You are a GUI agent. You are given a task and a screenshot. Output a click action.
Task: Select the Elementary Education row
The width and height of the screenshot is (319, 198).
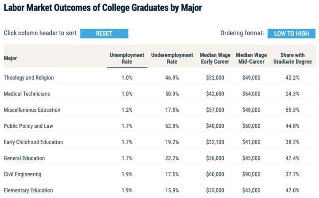[x=28, y=190]
